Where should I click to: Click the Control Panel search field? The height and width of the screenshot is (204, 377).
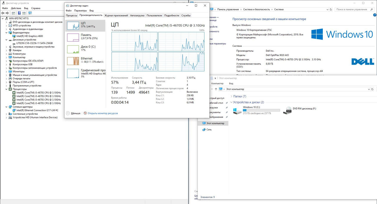[x=353, y=9]
